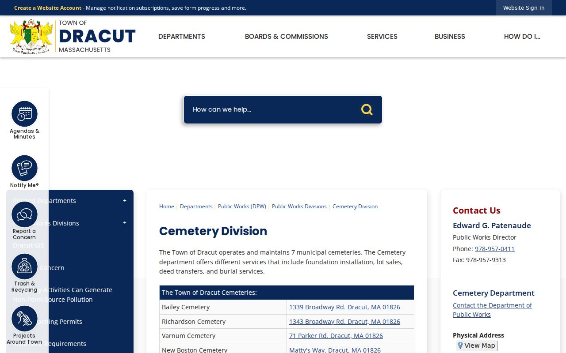Viewport: 566px width, 353px height.
Task: Open the Business menu
Action: click(450, 37)
